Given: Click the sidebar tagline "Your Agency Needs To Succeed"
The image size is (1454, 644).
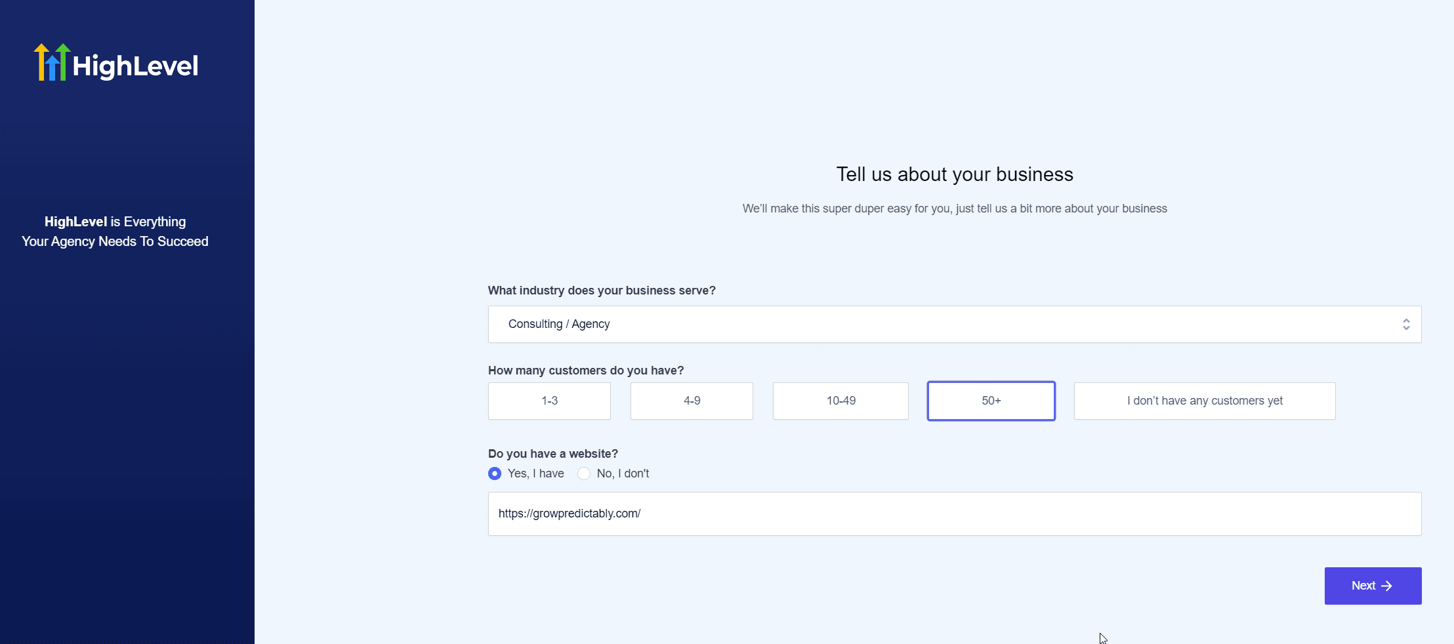Looking at the screenshot, I should 115,241.
